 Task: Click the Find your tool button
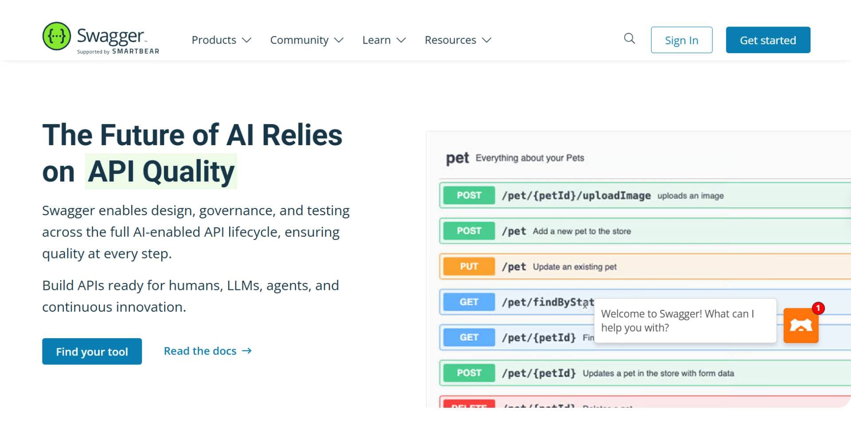(x=92, y=352)
